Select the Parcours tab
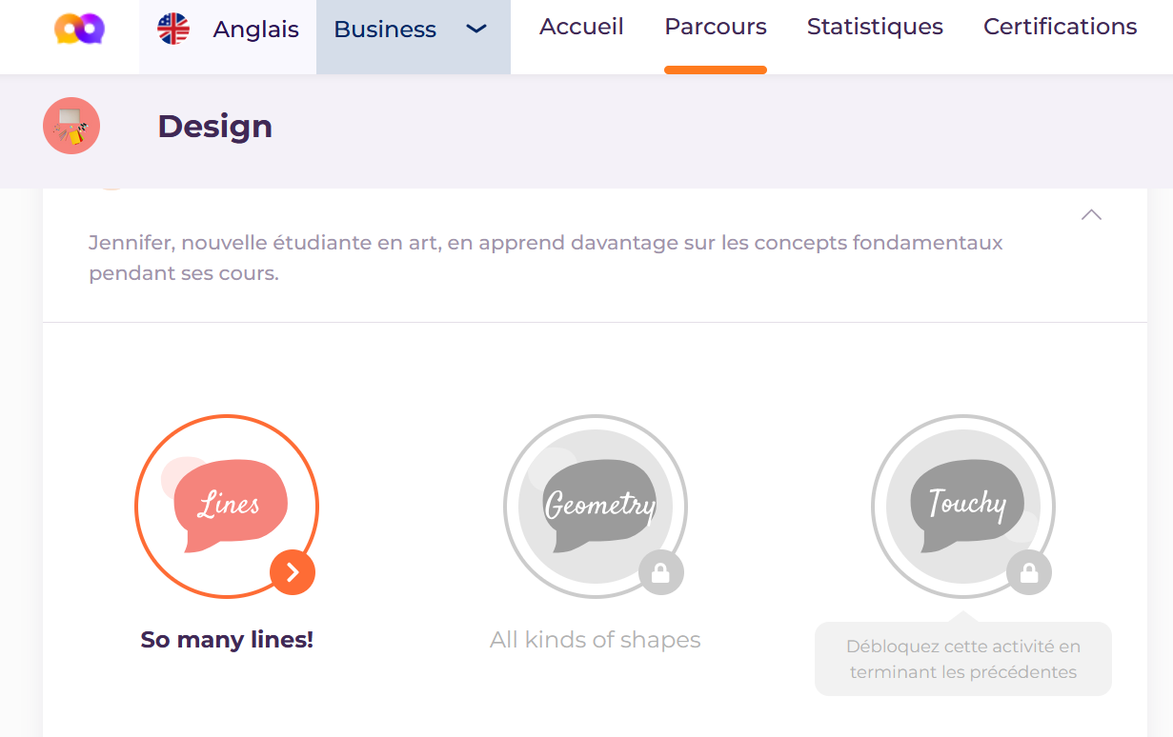The height and width of the screenshot is (737, 1173). coord(716,27)
